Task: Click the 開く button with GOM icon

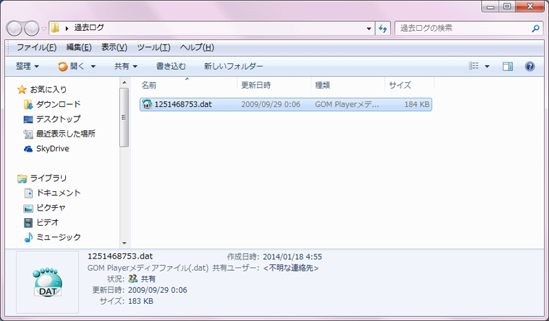Action: click(71, 66)
